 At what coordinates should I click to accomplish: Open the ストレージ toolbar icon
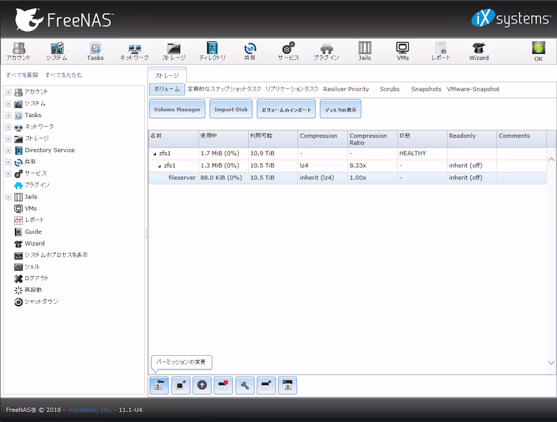click(x=174, y=51)
